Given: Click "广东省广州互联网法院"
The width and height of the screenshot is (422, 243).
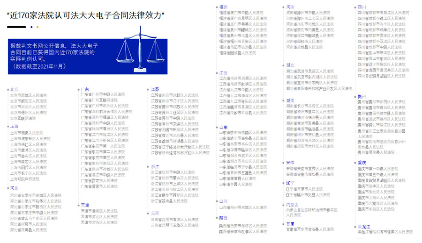Looking at the screenshot, I should click(x=99, y=100).
